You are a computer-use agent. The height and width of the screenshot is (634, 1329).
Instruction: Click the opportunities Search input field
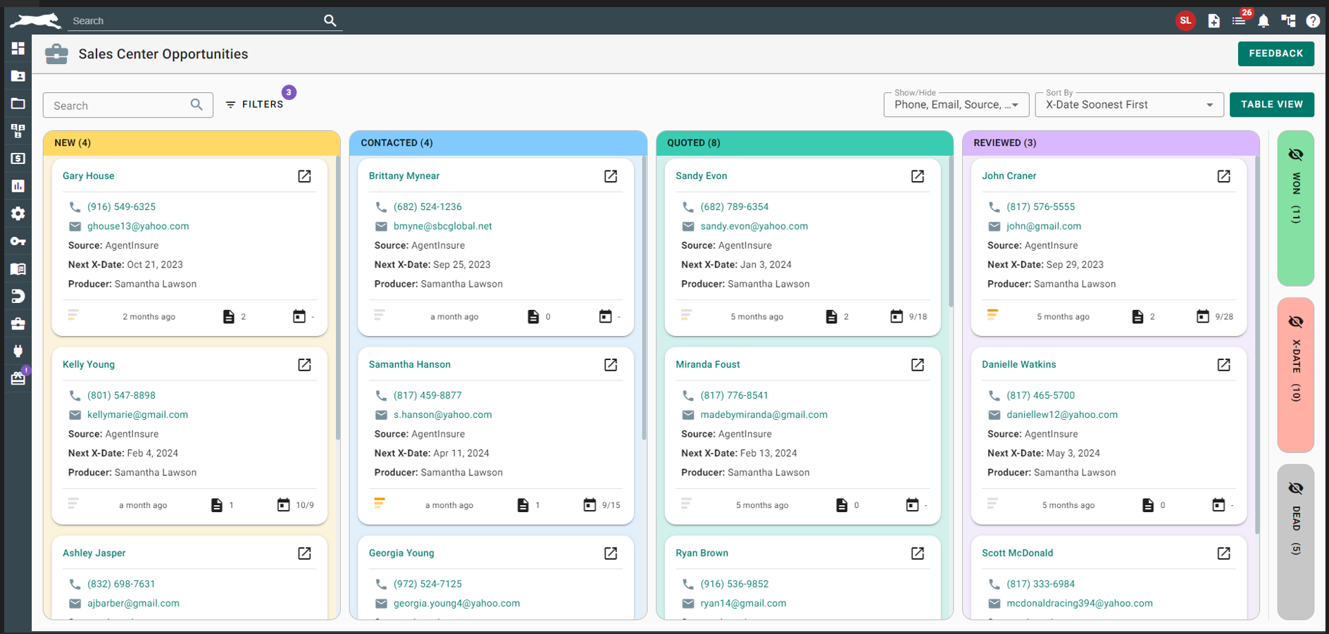coord(117,106)
